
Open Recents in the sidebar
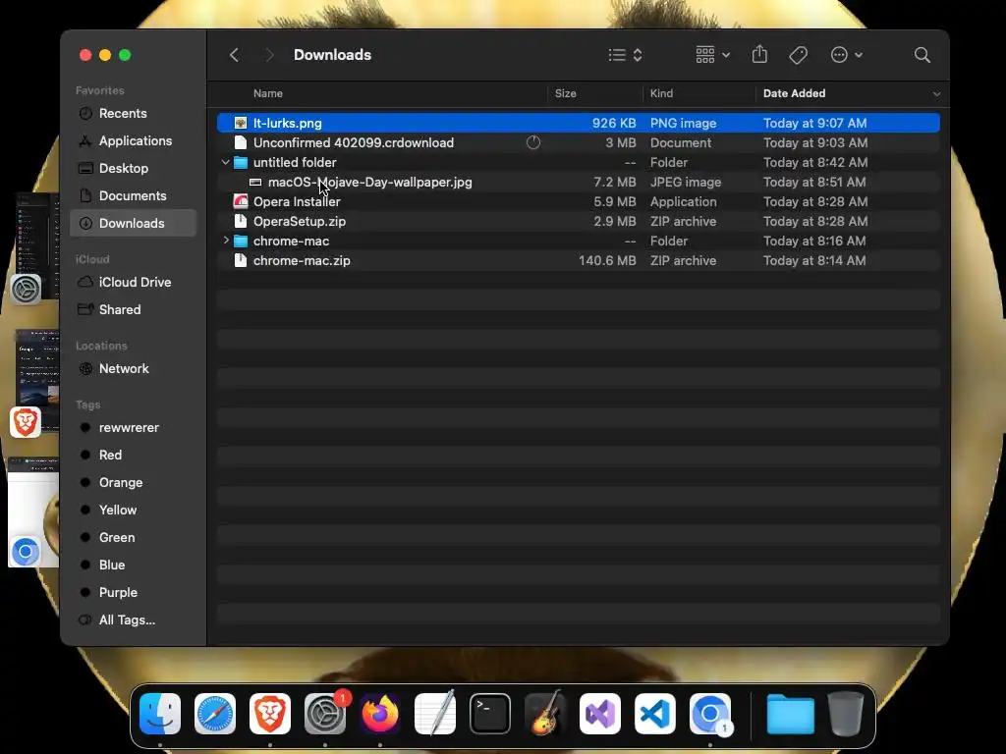[x=133, y=114]
